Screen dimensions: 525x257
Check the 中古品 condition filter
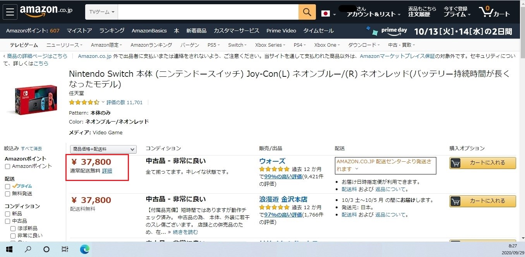(7, 221)
